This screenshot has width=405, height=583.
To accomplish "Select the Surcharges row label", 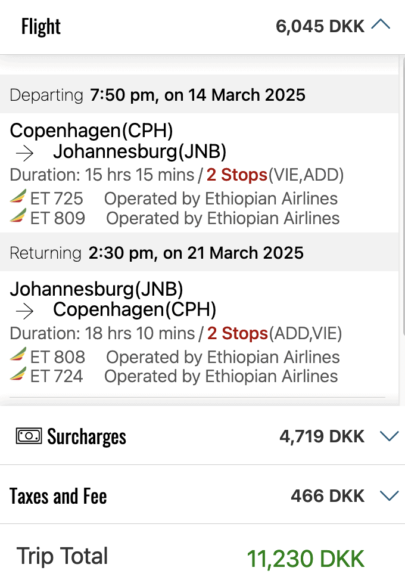I will pyautogui.click(x=86, y=437).
